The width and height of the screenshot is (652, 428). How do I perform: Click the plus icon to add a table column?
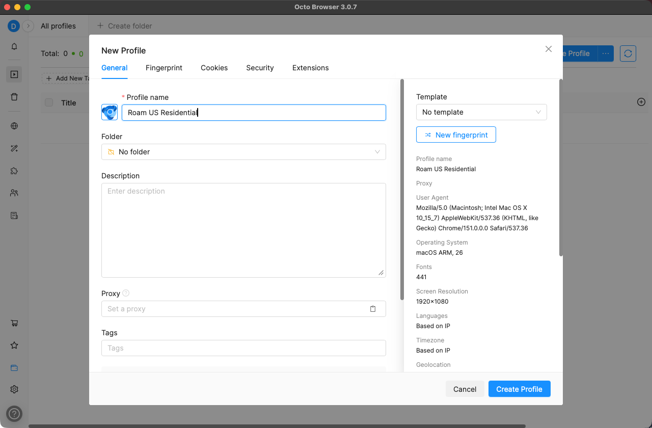641,102
